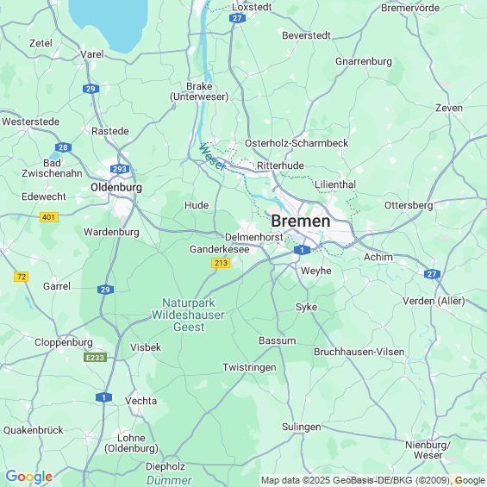Click the yellow 401 road shield
The width and height of the screenshot is (487, 487).
pyautogui.click(x=49, y=217)
